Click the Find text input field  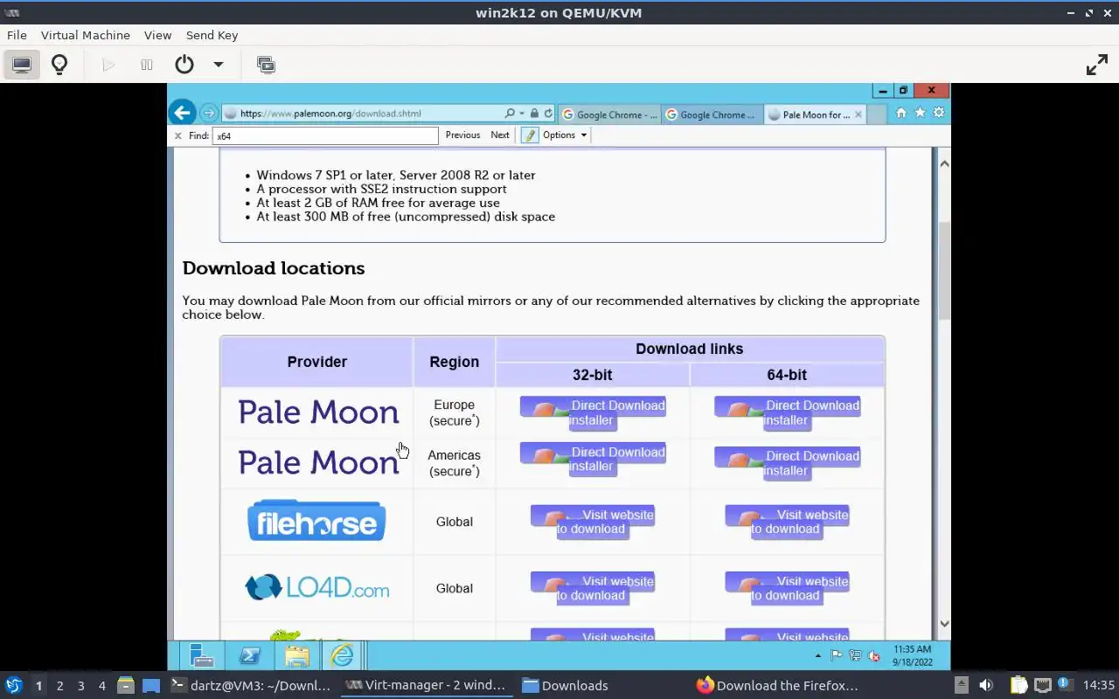[x=325, y=135]
